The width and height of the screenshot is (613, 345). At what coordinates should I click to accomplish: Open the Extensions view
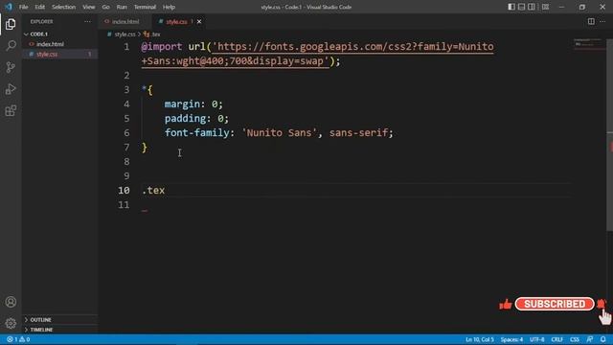(11, 111)
